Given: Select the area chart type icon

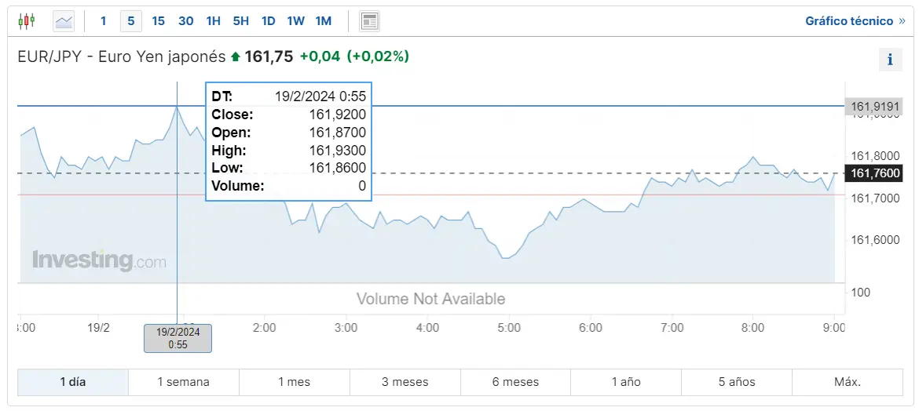Looking at the screenshot, I should 64,22.
